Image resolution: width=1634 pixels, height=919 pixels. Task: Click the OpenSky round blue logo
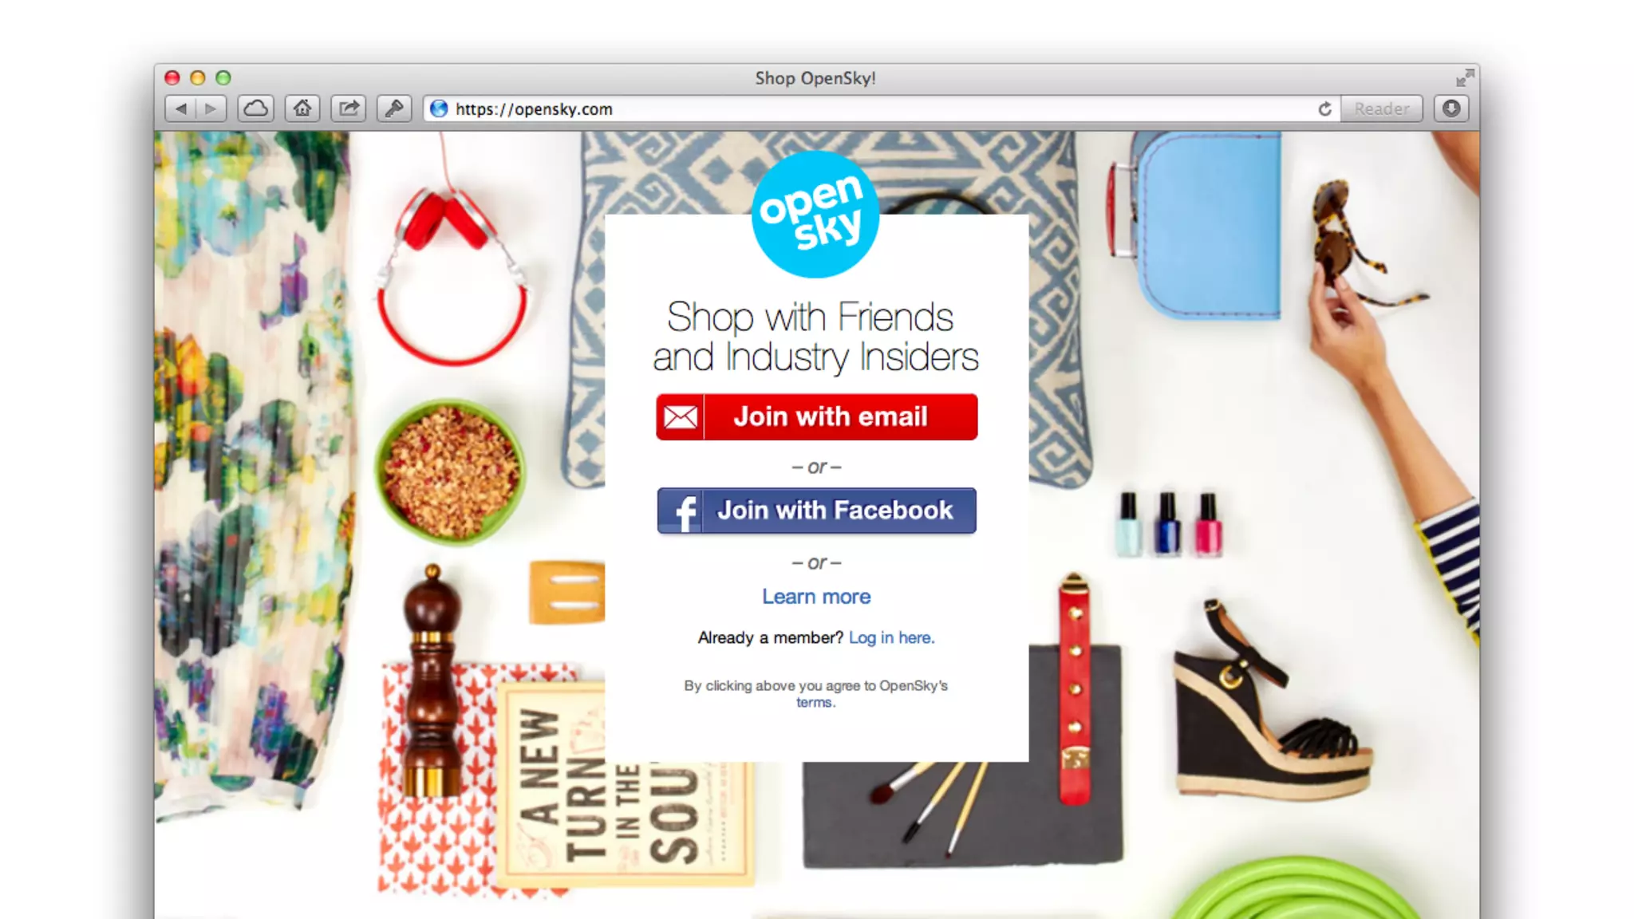[x=815, y=214]
